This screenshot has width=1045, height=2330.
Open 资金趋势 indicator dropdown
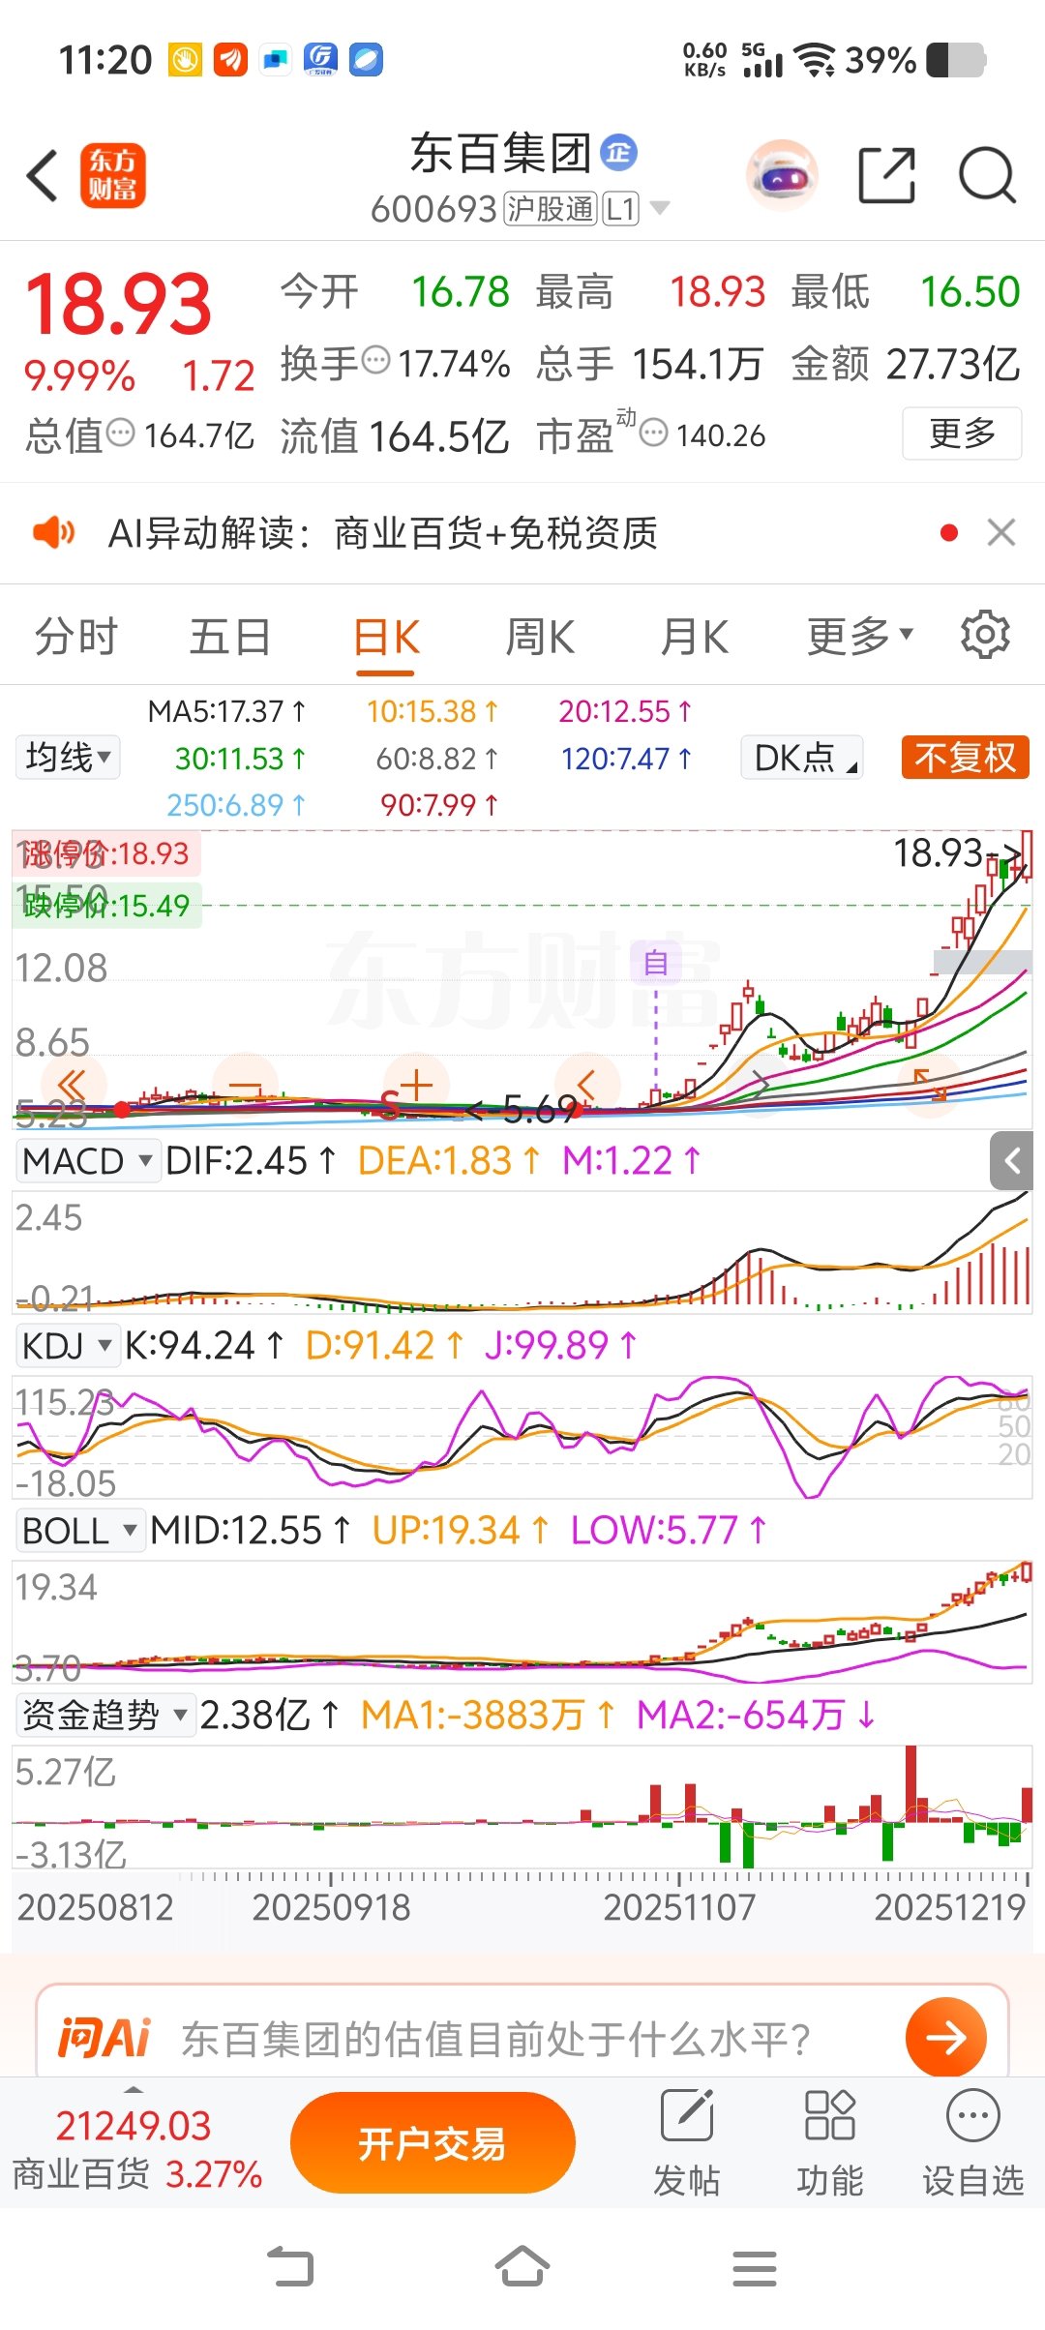click(x=105, y=1715)
